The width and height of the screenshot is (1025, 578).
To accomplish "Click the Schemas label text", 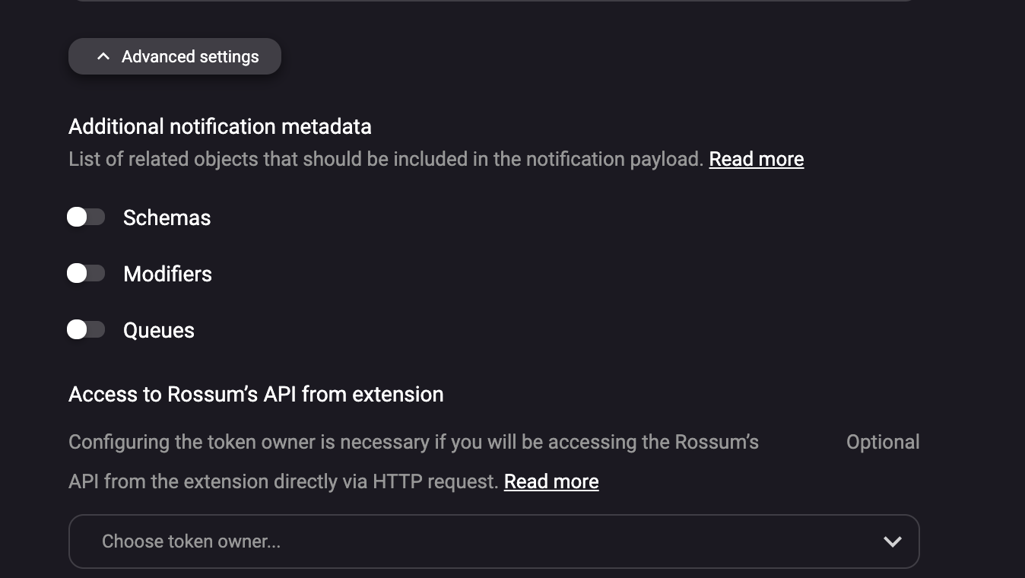I will (167, 218).
